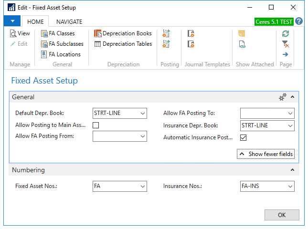
Task: Click the OK button
Action: tap(282, 215)
